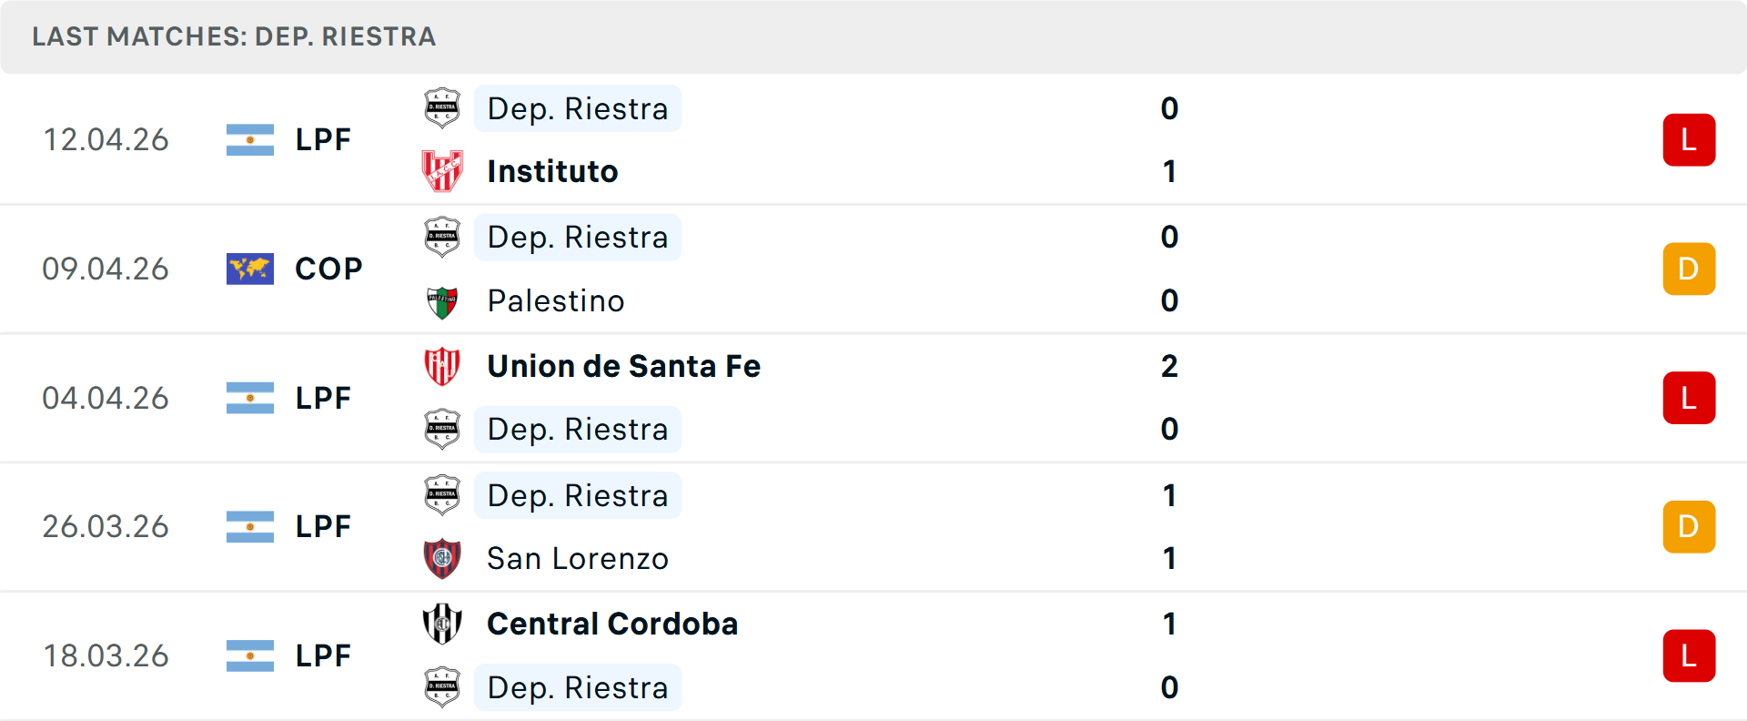Open the Union de Santa Fe crest
The height and width of the screenshot is (721, 1747).
click(x=442, y=367)
